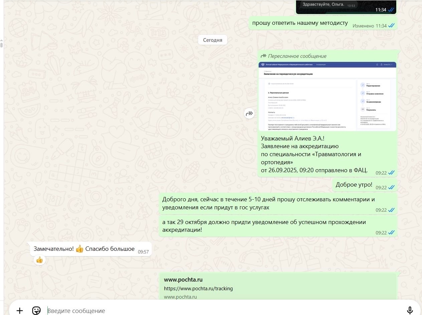Click the Пересланное сообщение forwarded arrow icon
Image resolution: width=422 pixels, height=315 pixels.
click(x=264, y=56)
